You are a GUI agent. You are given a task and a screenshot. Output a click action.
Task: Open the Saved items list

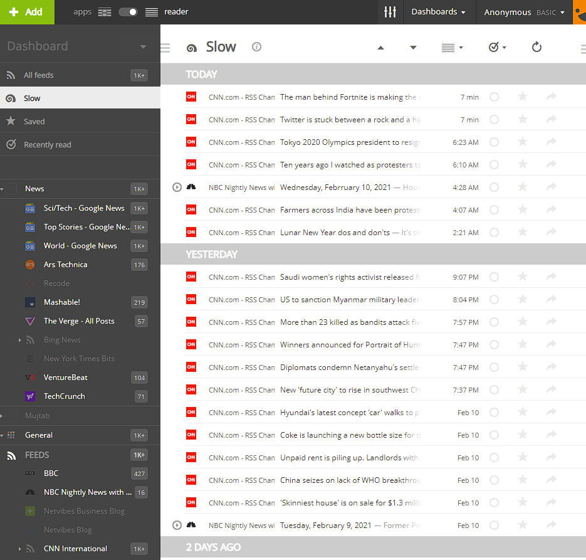coord(80,122)
